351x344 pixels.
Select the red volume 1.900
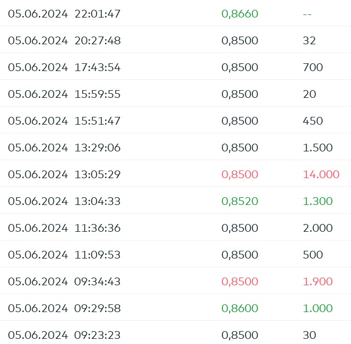coord(318,282)
